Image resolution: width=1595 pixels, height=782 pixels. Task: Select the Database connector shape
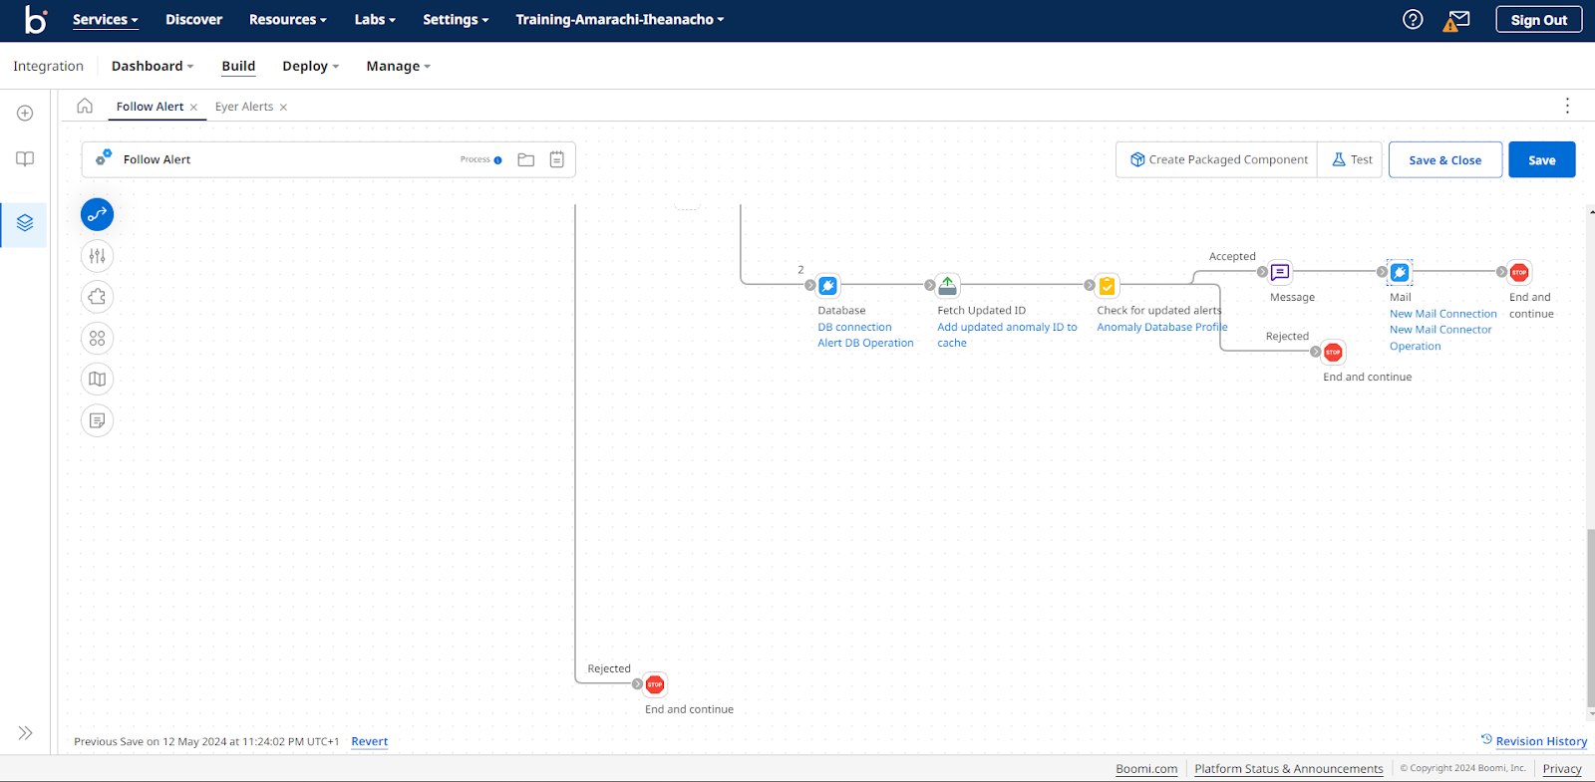coord(827,286)
